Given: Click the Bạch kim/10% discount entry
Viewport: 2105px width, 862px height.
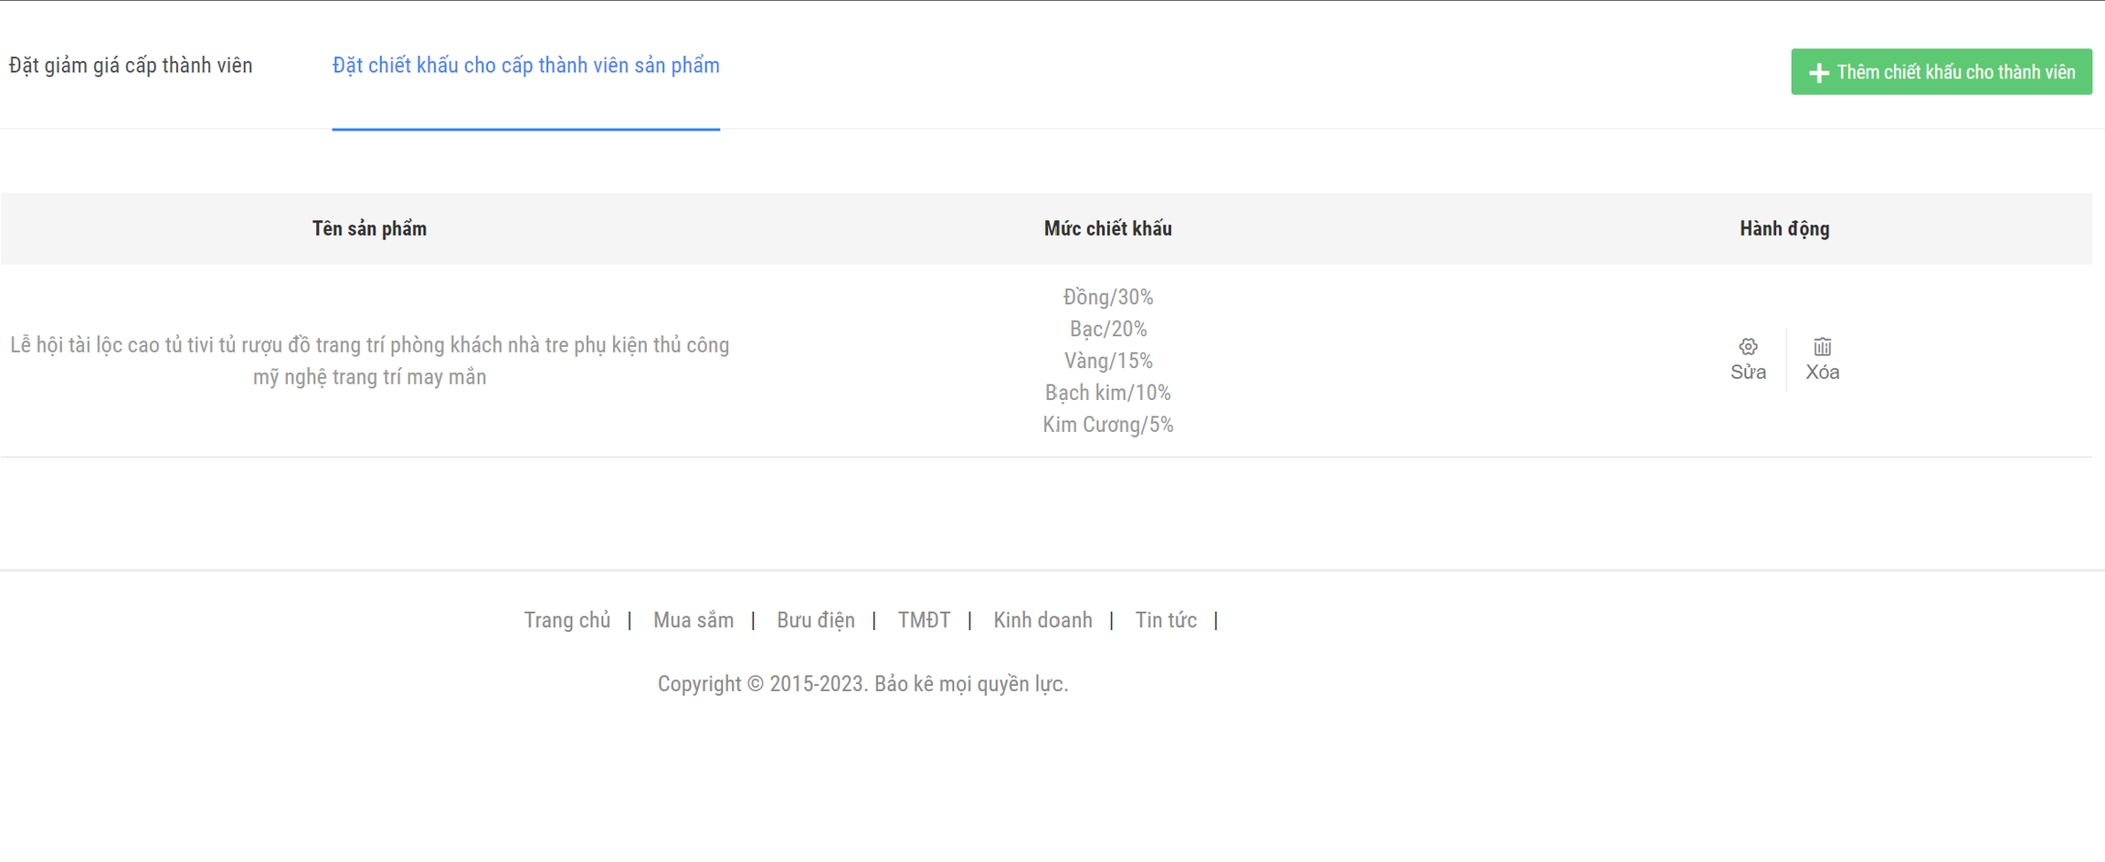Looking at the screenshot, I should coord(1107,393).
